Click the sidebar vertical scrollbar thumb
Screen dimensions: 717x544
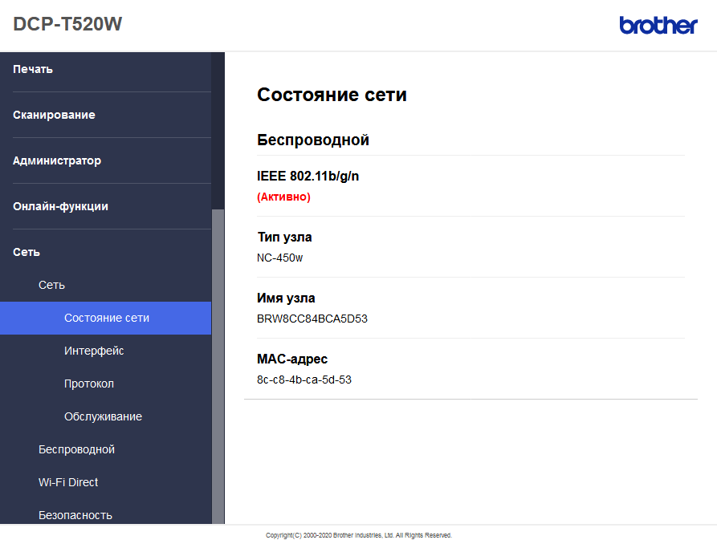218,367
